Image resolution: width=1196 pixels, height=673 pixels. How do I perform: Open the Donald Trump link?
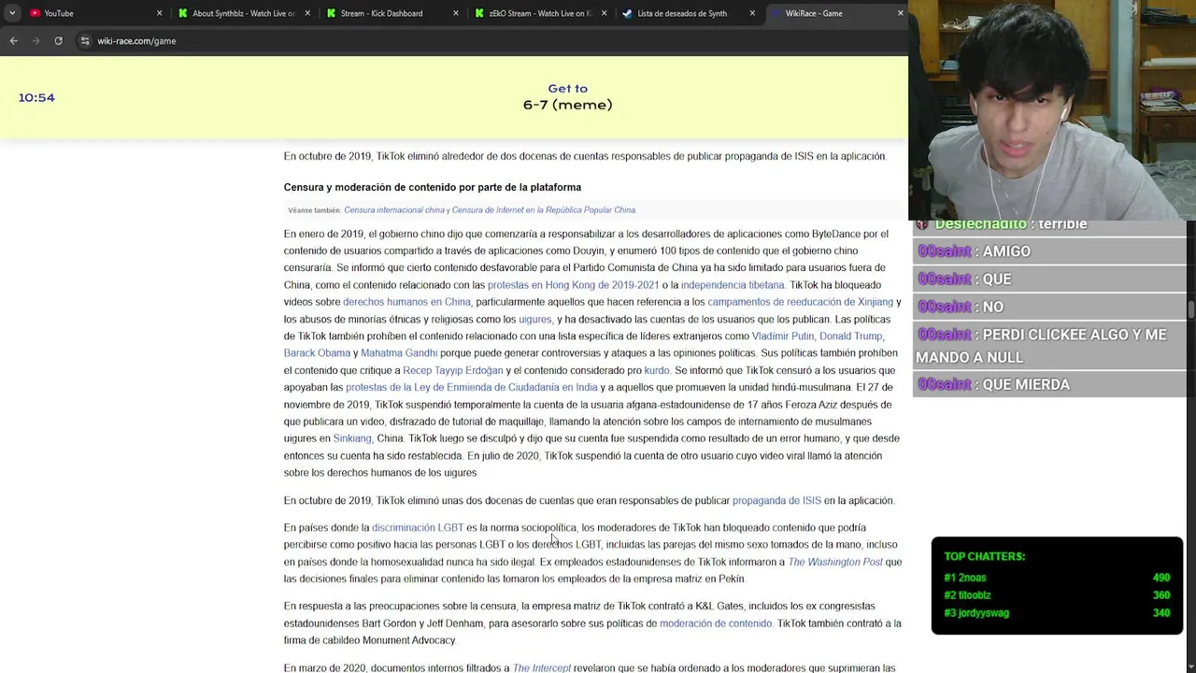(x=850, y=336)
